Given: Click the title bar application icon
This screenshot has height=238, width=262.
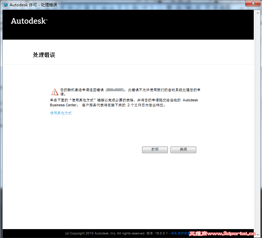Looking at the screenshot, I should pyautogui.click(x=5, y=5).
